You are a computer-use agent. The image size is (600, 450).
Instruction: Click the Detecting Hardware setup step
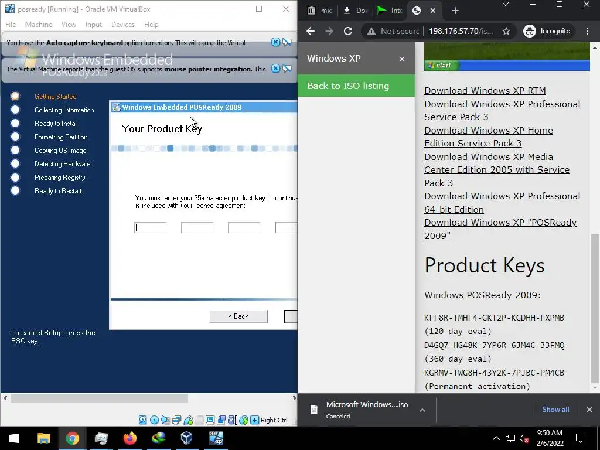pos(63,164)
